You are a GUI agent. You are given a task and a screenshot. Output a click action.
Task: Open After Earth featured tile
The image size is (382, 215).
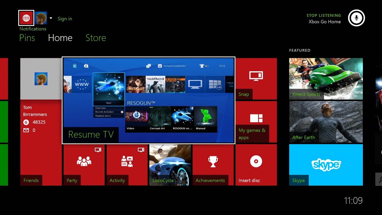coord(326,122)
